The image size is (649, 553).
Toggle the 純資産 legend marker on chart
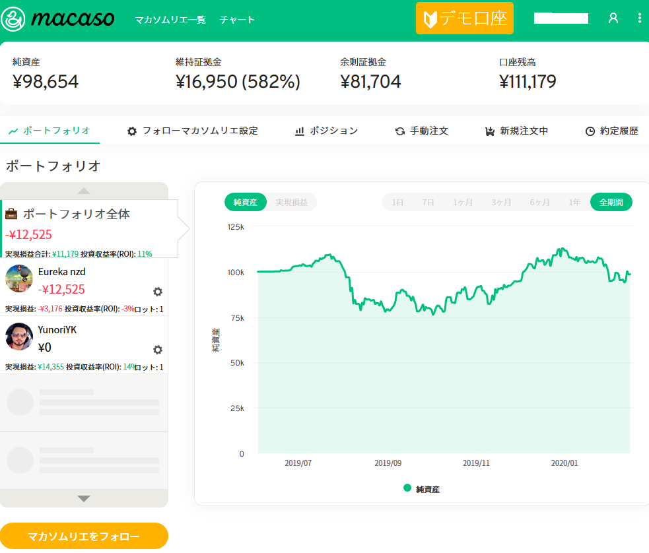407,488
